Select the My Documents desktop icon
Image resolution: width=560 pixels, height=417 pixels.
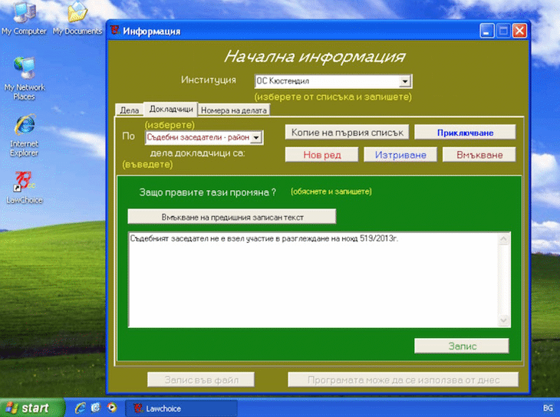click(77, 18)
